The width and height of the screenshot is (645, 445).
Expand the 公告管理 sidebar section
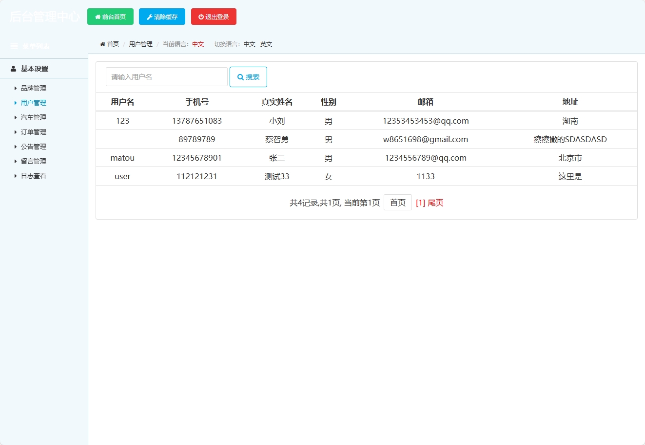[33, 146]
